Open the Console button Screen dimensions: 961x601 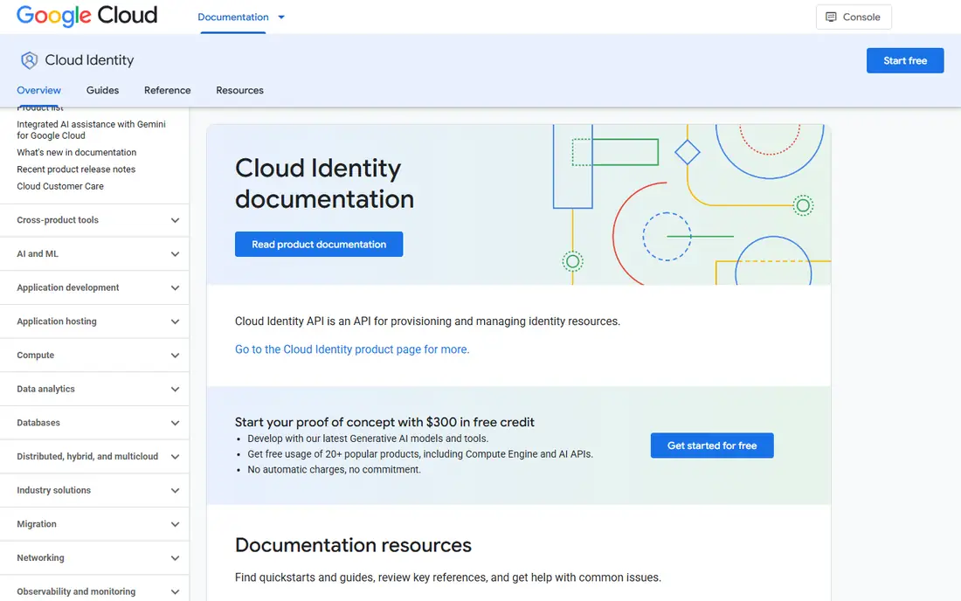(854, 17)
